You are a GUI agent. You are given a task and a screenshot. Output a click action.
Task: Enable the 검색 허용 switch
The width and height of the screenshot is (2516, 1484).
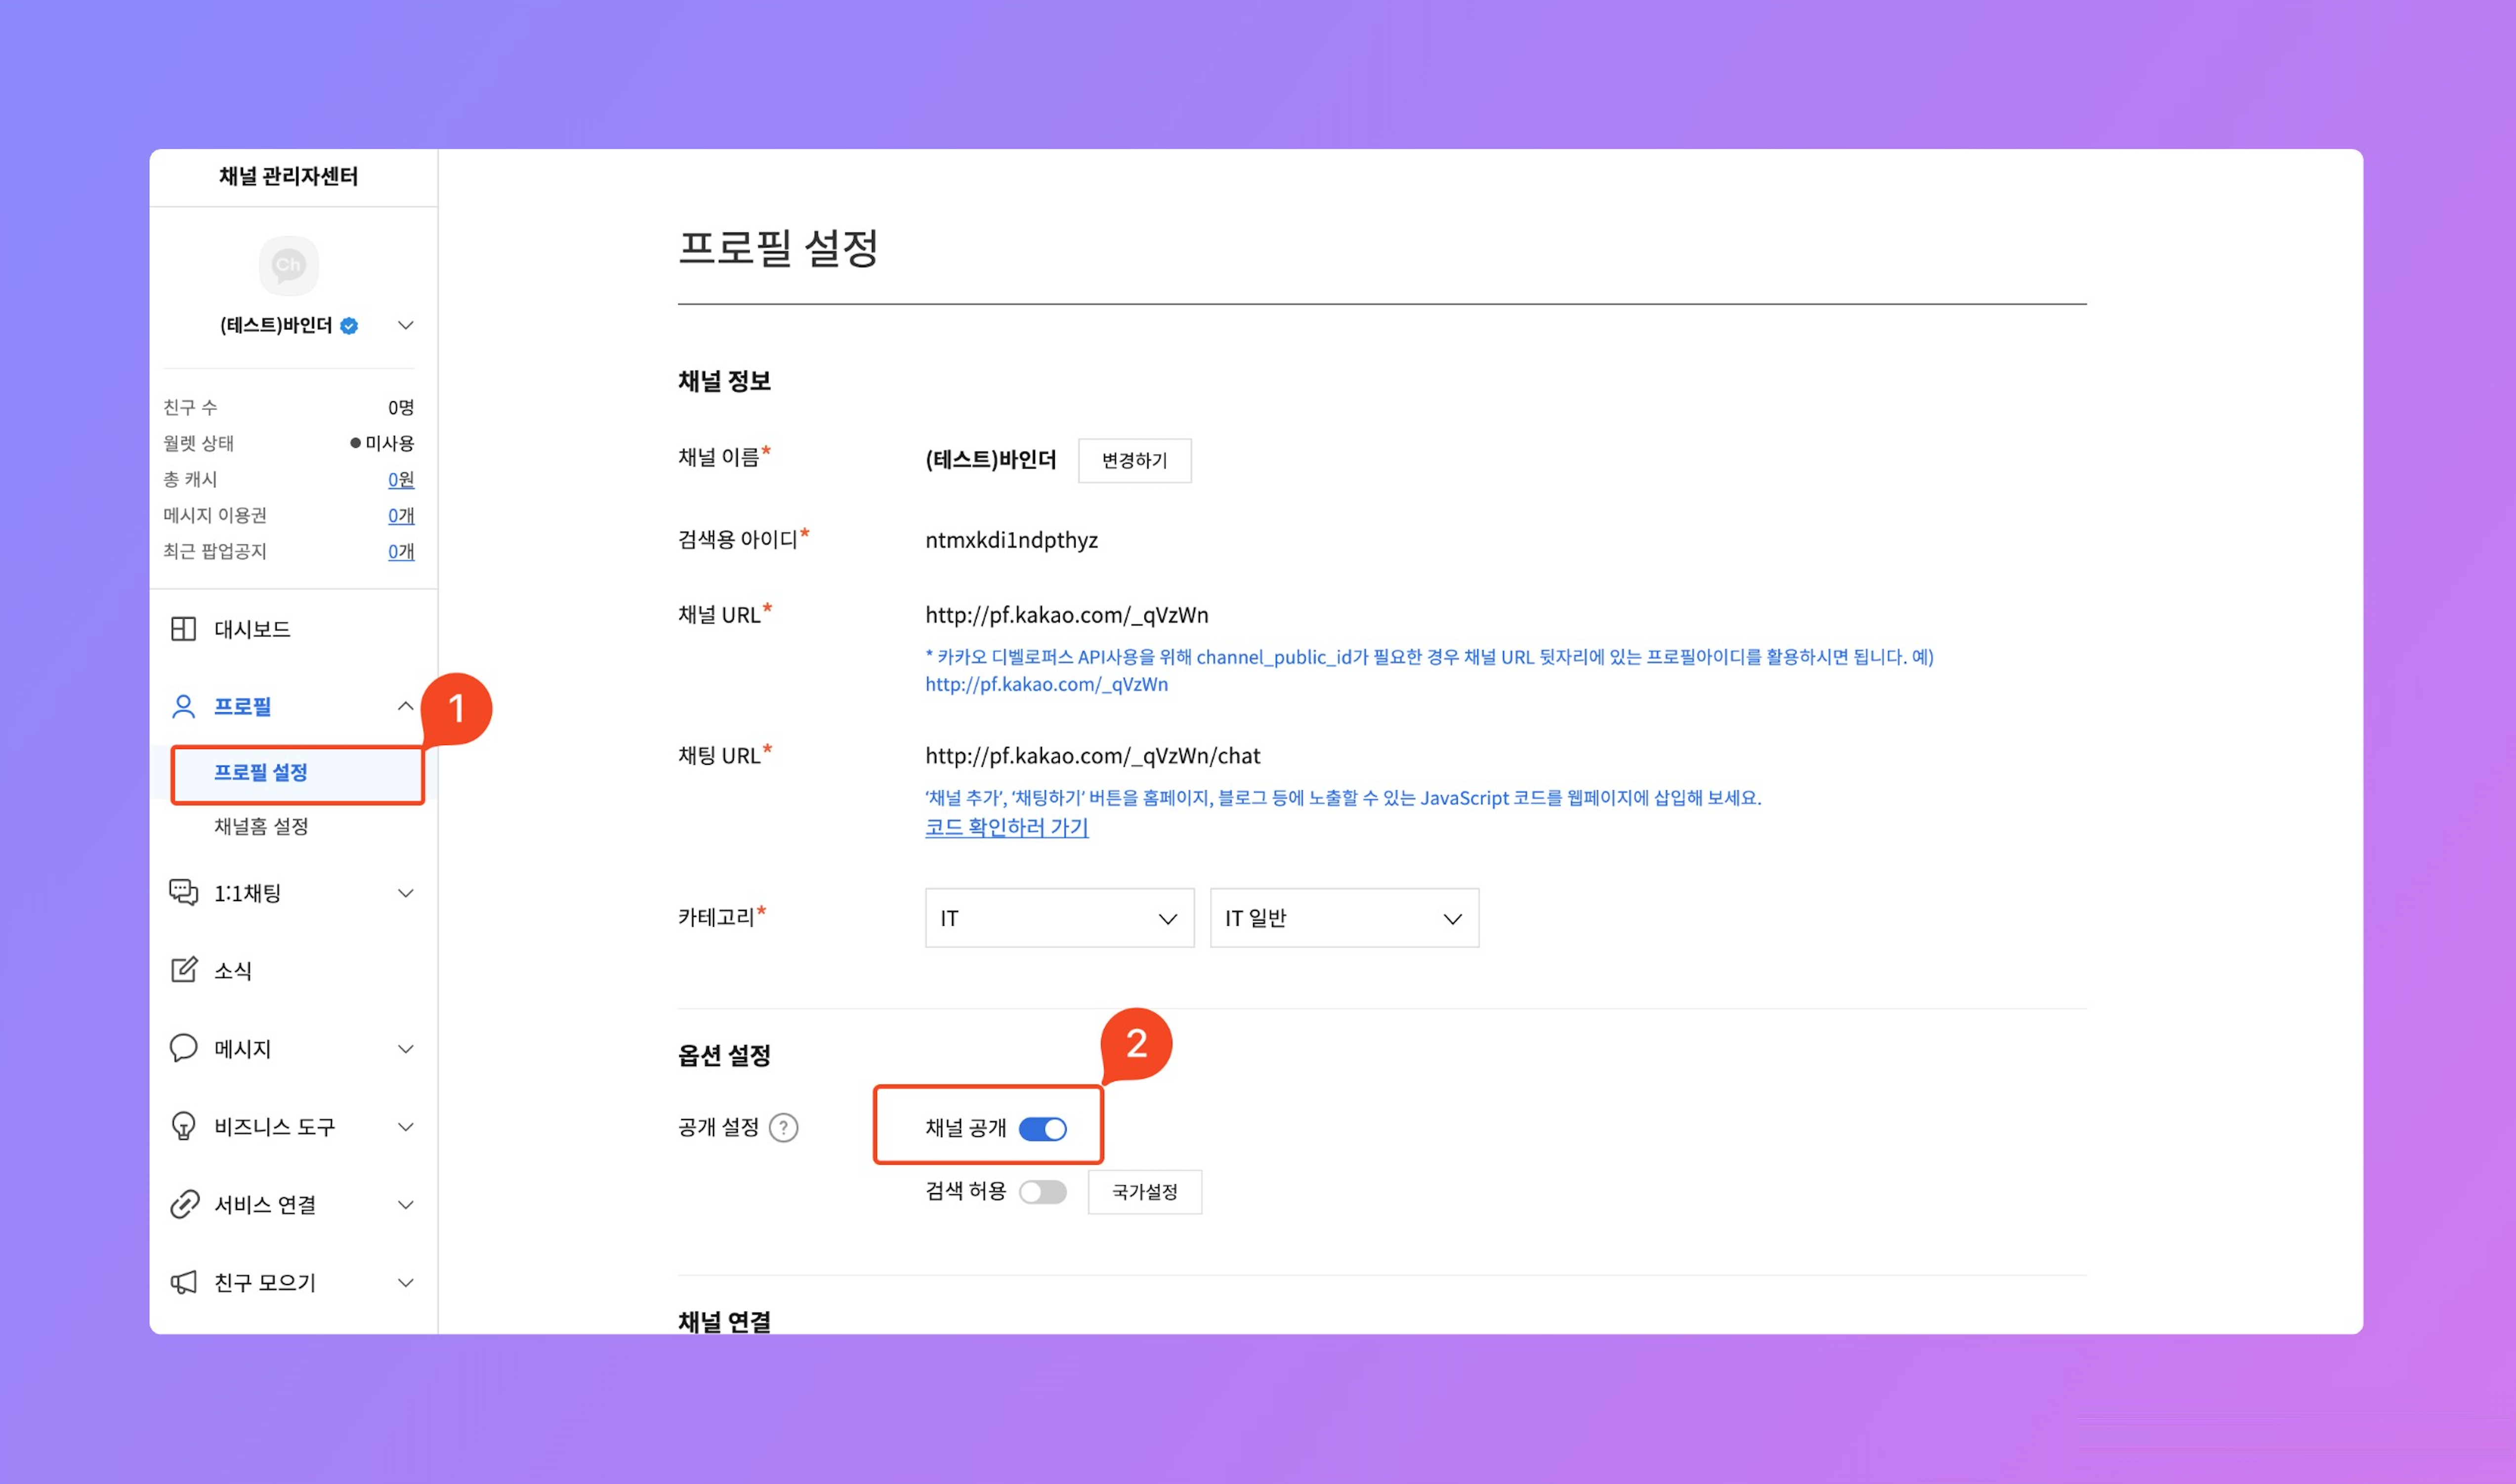click(x=1042, y=1192)
